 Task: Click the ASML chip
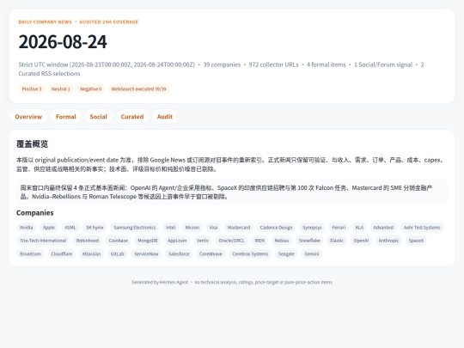70,228
